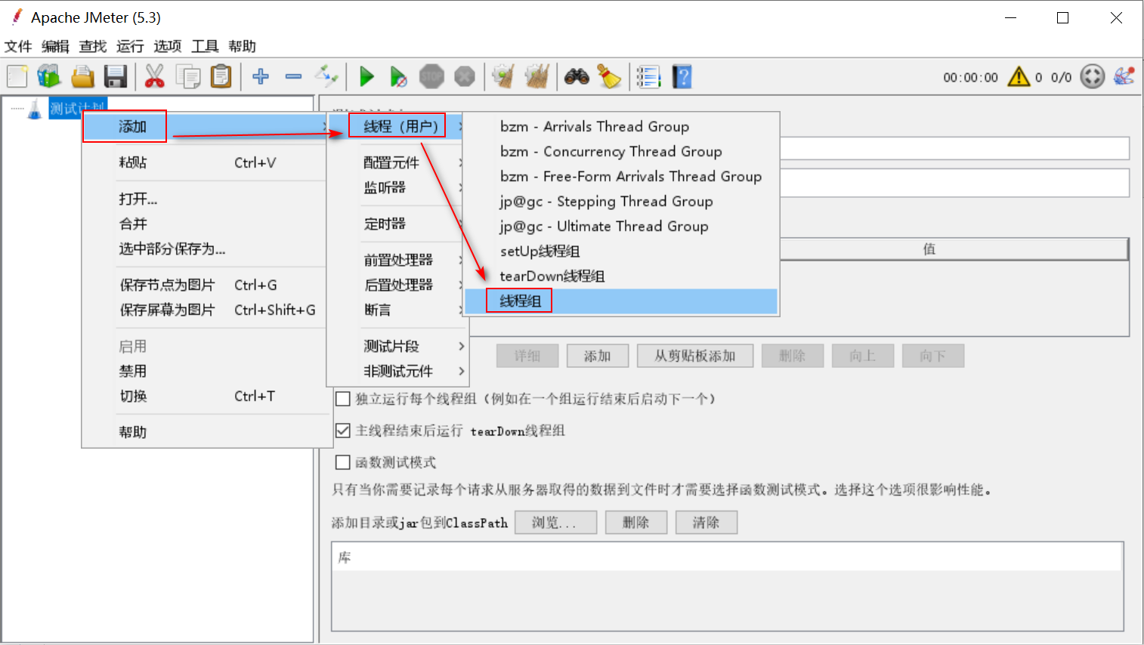Expand the 后置处理器 submenu

pos(397,285)
